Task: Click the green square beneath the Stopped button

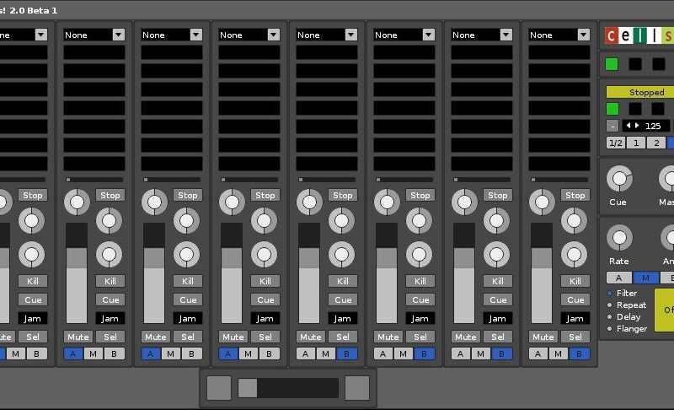Action: click(612, 109)
